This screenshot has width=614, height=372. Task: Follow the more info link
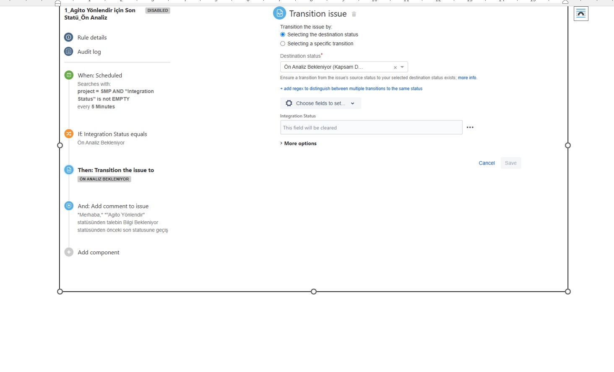pos(467,78)
